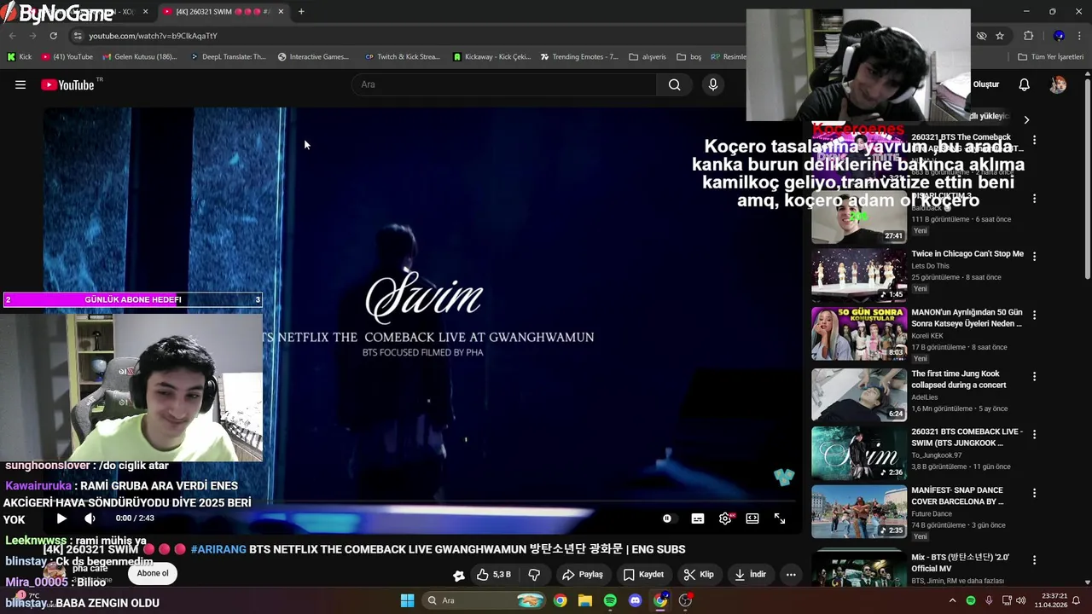
Task: Reload the page in the browser
Action: tap(53, 36)
